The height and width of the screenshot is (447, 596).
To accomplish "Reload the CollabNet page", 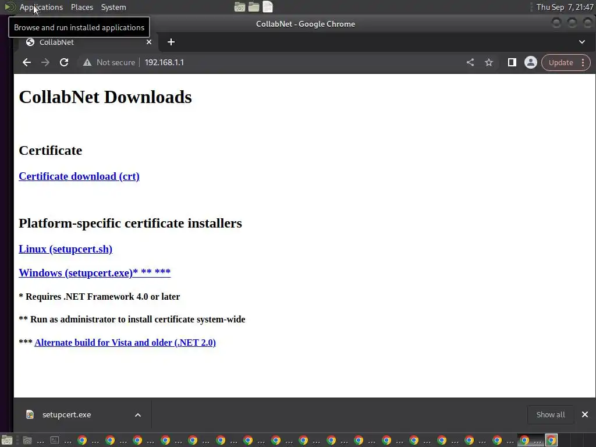I will tap(64, 62).
